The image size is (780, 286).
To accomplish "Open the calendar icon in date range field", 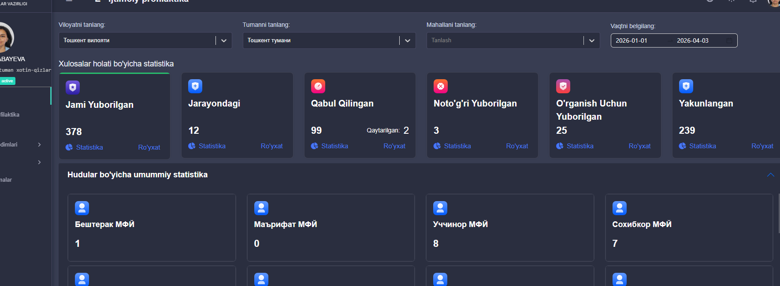I will (x=729, y=40).
